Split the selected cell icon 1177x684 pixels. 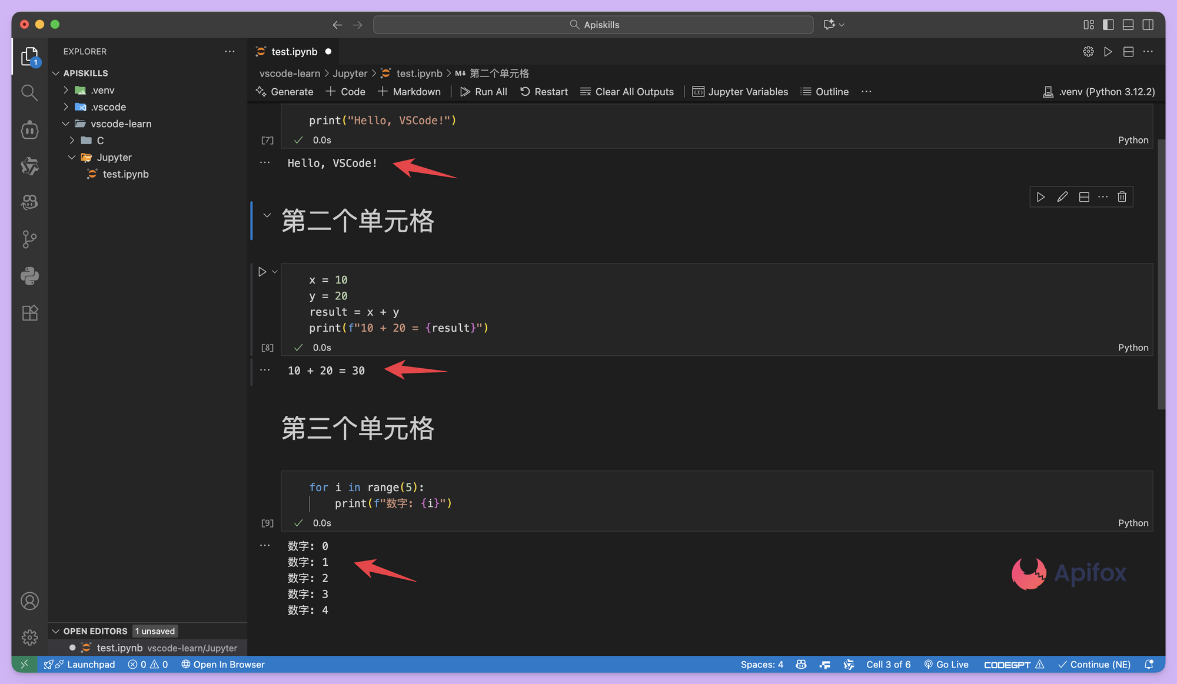(1084, 197)
